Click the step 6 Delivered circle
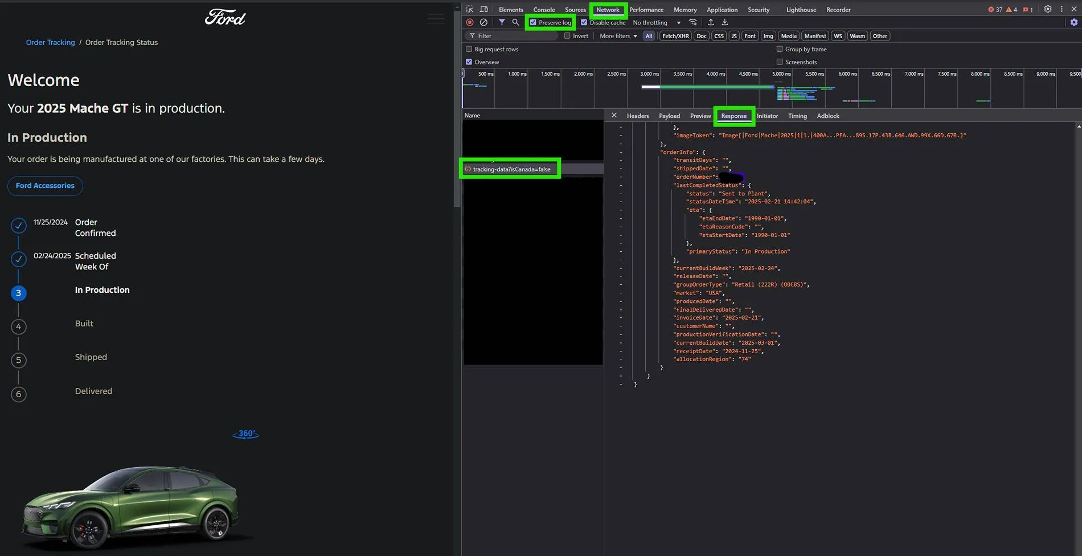Screen dimensions: 1082x556 pos(18,394)
